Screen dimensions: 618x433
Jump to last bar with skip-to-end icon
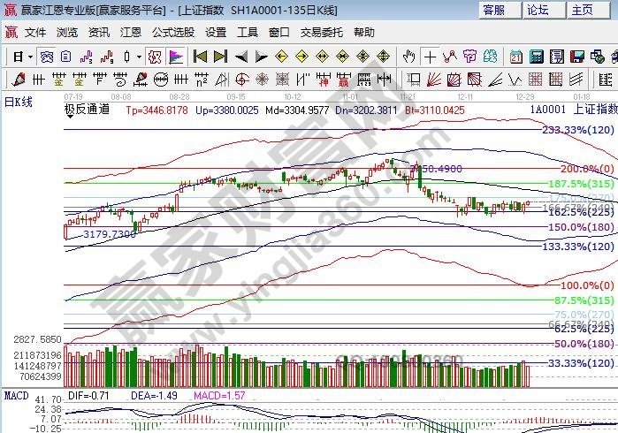coord(220,57)
